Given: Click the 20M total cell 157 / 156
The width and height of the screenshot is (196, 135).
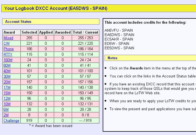Looking at the screenshot, I should [x=86, y=82].
